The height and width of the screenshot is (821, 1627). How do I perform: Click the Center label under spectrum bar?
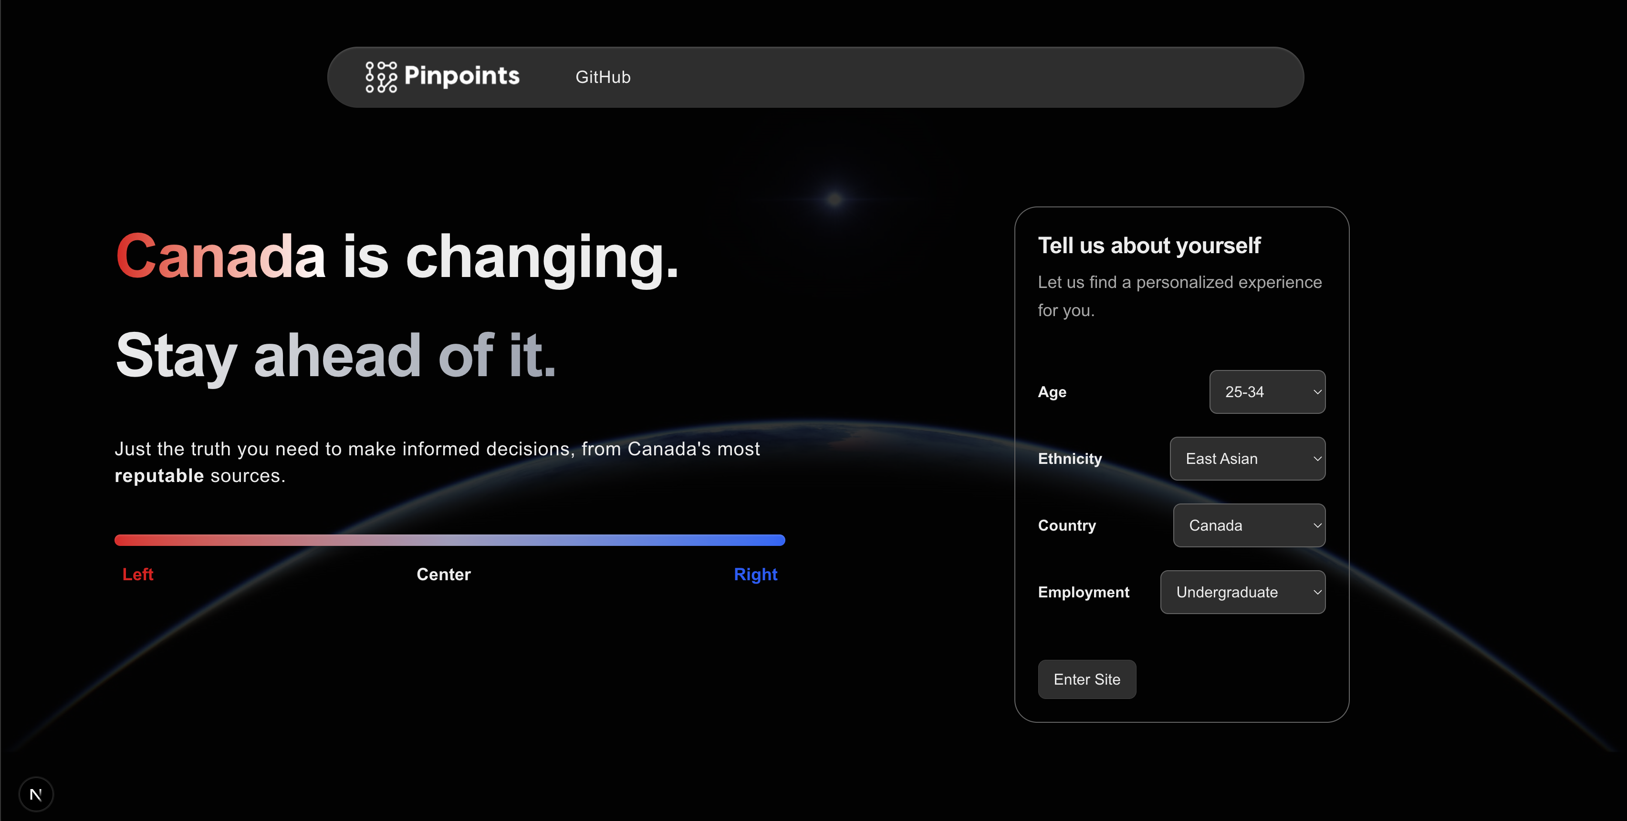point(443,574)
